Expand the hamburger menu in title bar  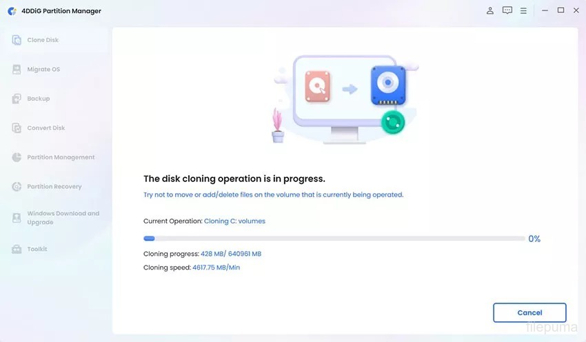tap(523, 11)
